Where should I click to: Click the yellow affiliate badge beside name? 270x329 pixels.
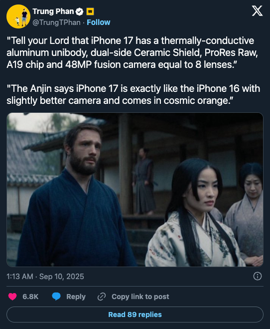point(90,11)
